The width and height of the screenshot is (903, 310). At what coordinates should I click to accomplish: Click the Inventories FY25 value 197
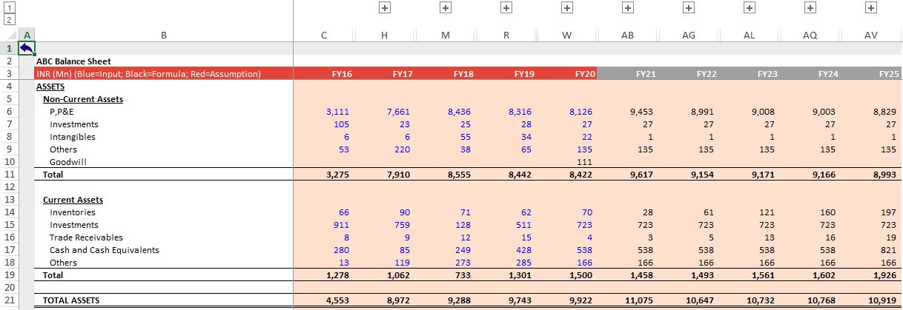889,212
